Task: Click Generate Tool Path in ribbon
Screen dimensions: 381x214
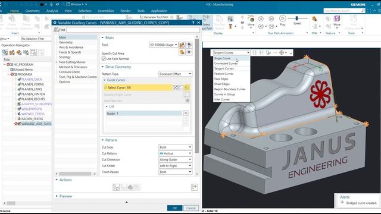Action: pos(154,17)
